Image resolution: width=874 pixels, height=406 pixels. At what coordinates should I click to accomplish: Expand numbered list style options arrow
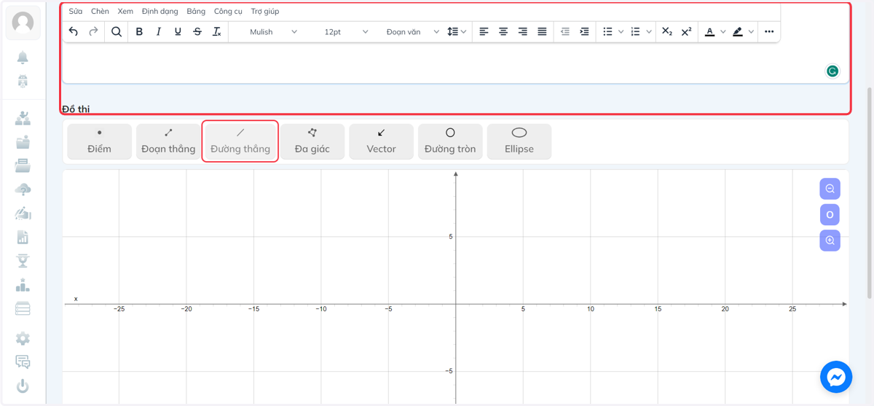point(648,31)
